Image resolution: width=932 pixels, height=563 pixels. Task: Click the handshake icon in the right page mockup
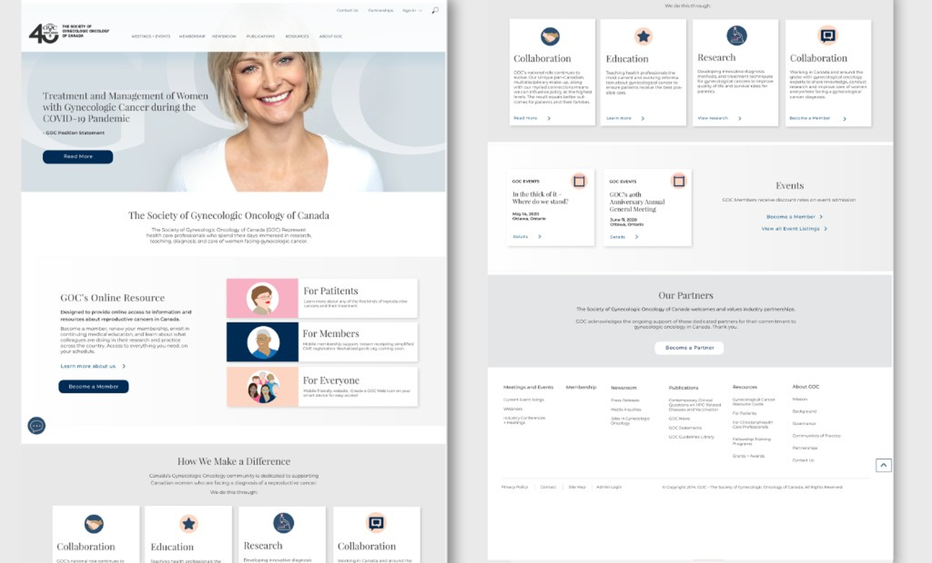(550, 37)
